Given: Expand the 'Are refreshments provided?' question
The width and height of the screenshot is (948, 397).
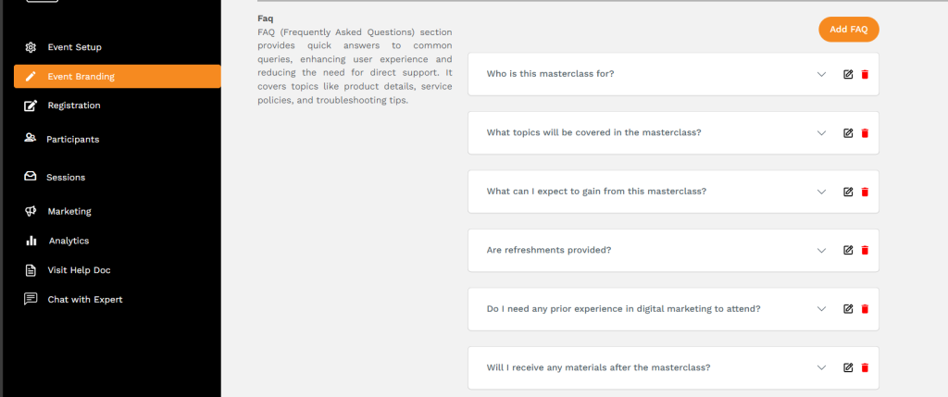Looking at the screenshot, I should [821, 250].
